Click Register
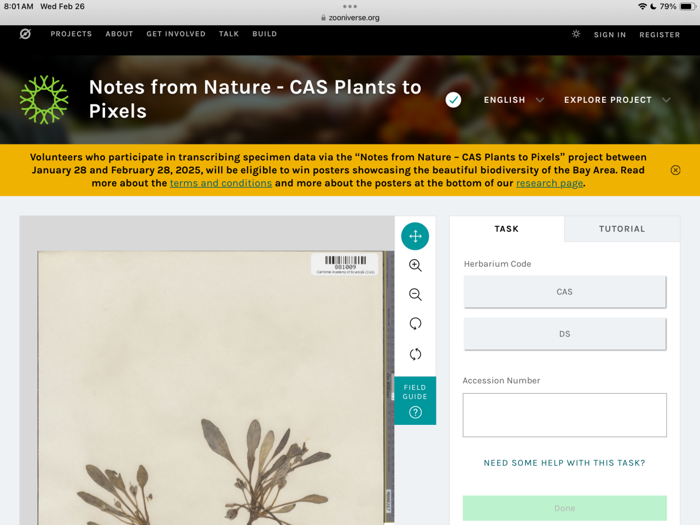Viewport: 700px width, 525px height. pyautogui.click(x=660, y=34)
